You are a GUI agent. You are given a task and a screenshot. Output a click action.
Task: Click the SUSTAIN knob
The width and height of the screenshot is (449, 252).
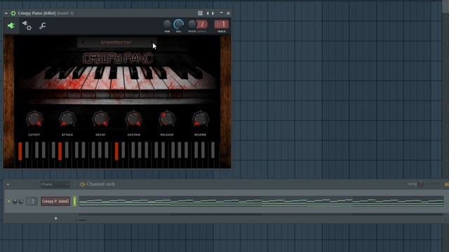point(134,119)
